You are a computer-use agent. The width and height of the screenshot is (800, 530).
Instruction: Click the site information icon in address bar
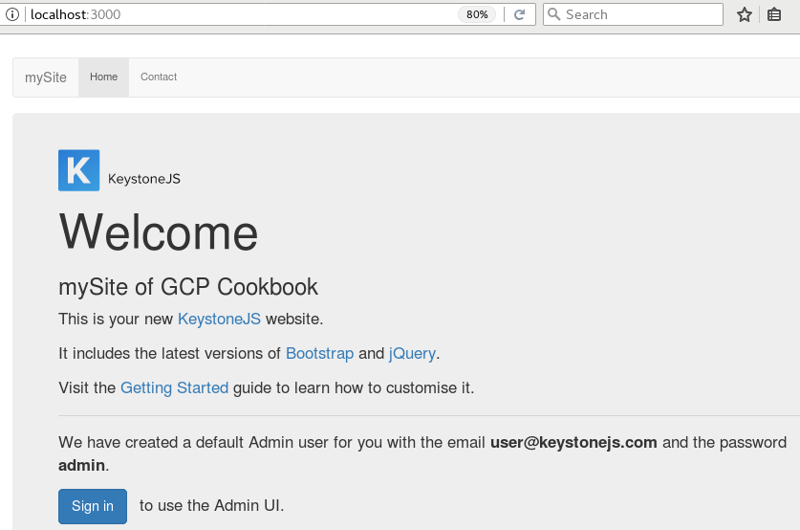(x=12, y=14)
